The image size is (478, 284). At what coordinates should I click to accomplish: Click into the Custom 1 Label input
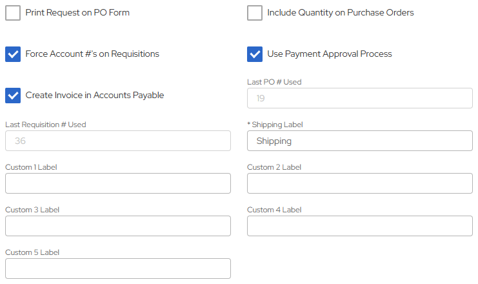117,183
